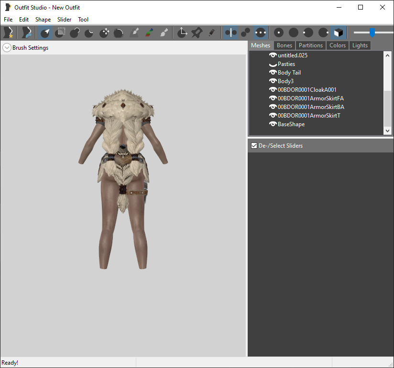Hide the 00BDOR0001ArmorSkirtFA mesh

[x=273, y=98]
